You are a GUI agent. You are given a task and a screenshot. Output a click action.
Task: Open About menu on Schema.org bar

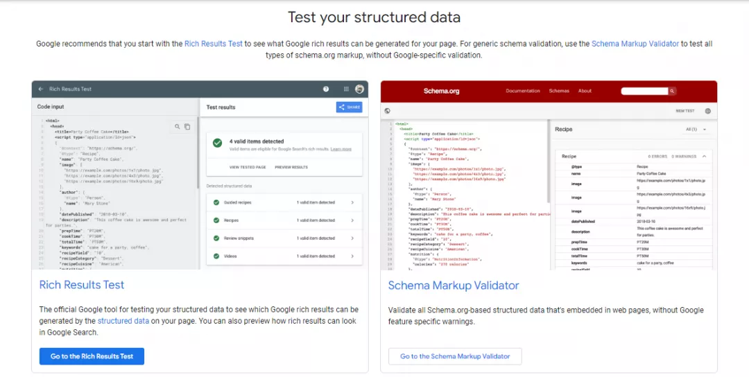coord(585,91)
